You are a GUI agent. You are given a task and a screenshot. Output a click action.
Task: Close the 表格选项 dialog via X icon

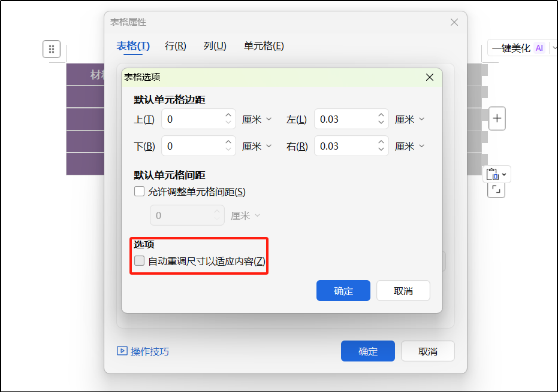429,77
